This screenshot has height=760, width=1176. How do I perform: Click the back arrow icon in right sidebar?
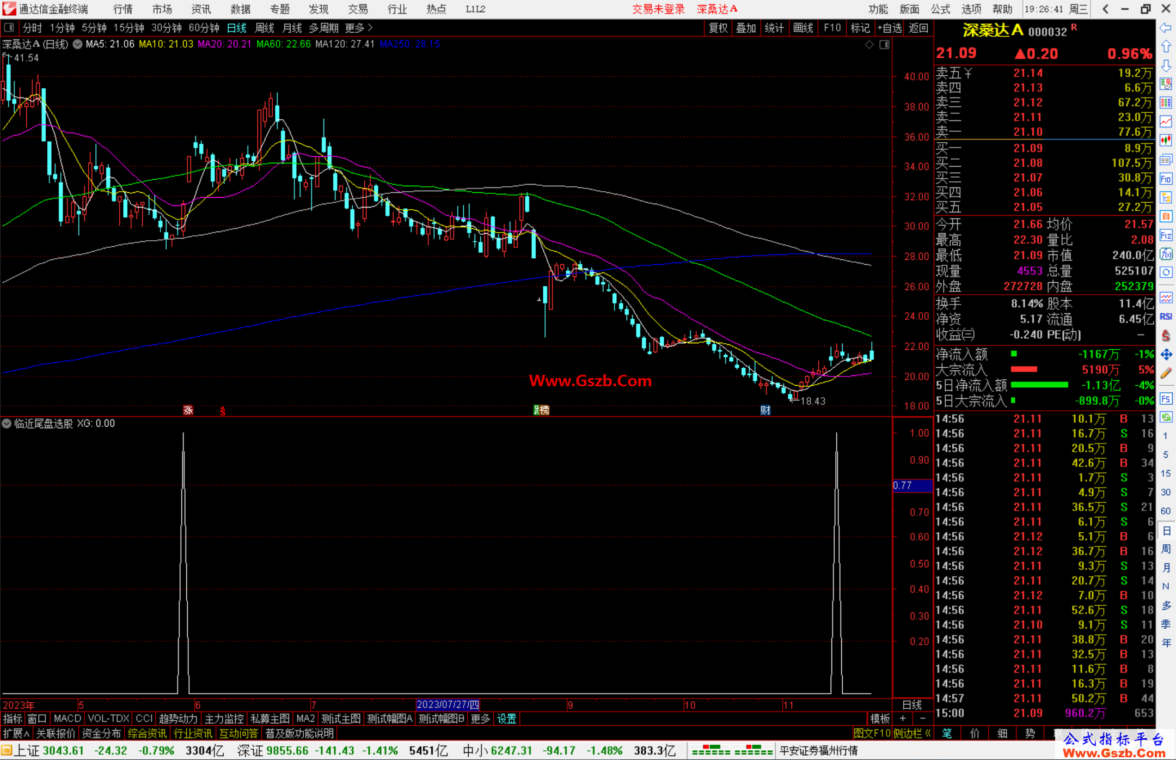pos(1166,28)
